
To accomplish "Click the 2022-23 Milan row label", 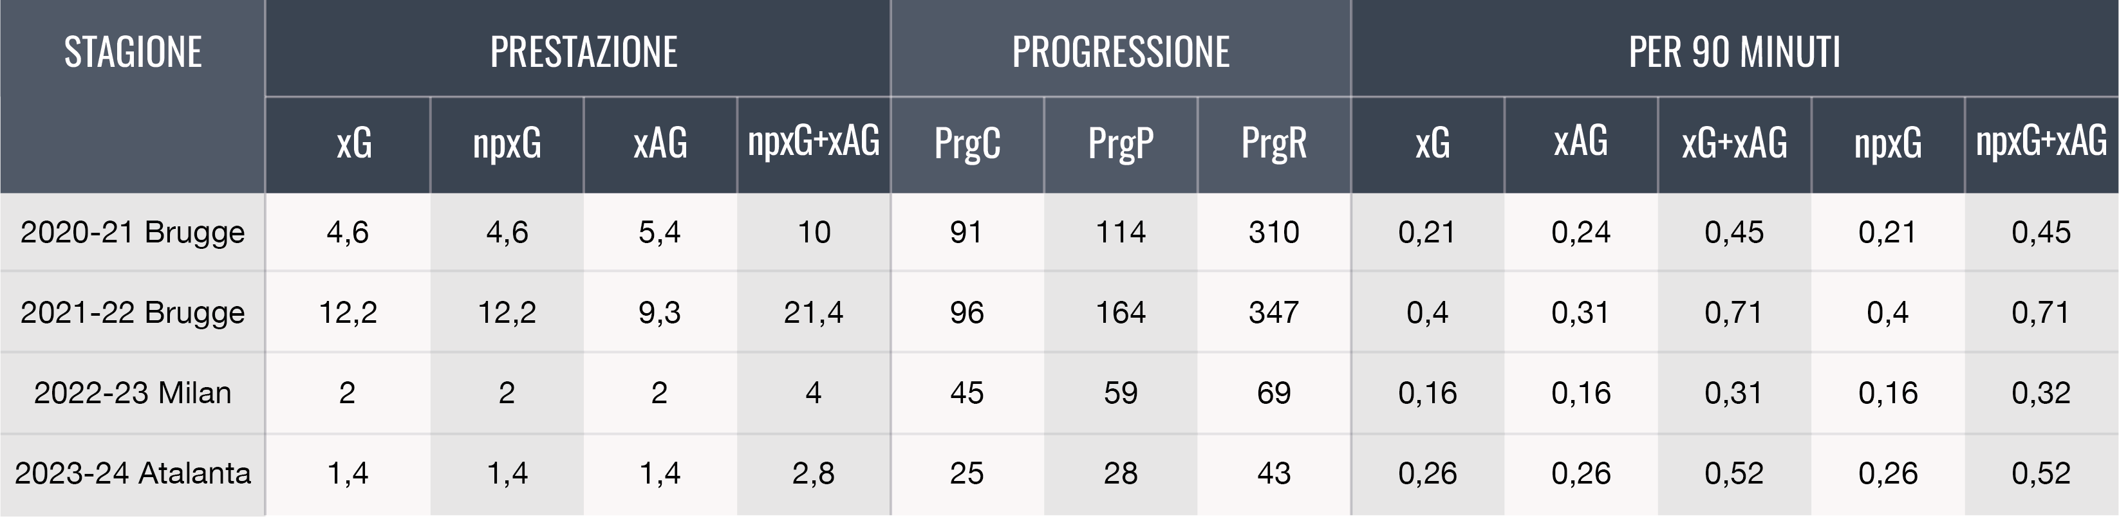I will [x=133, y=393].
